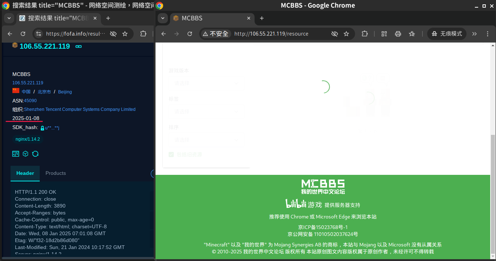Viewport: 496px width, 261px height.
Task: Click the 不安全 security warning chip
Action: [x=216, y=34]
